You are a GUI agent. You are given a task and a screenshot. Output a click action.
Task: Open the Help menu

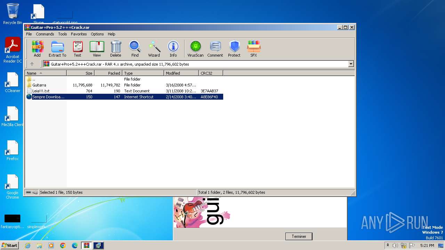tap(111, 34)
